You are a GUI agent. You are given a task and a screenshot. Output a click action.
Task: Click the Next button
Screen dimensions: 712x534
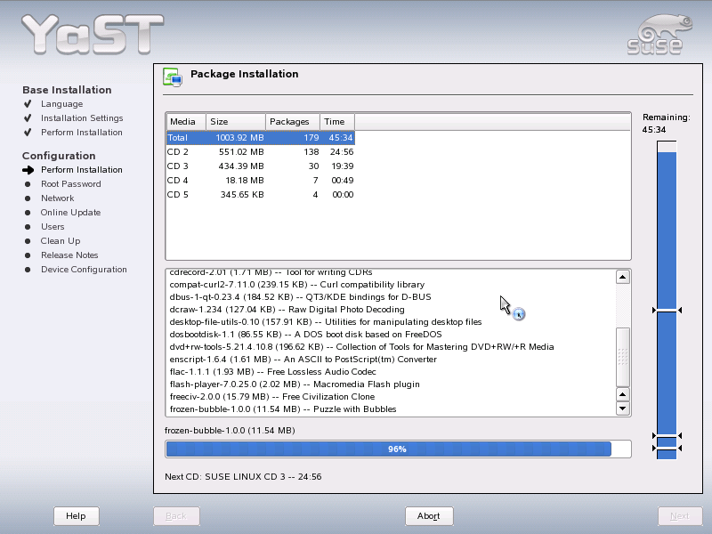680,516
